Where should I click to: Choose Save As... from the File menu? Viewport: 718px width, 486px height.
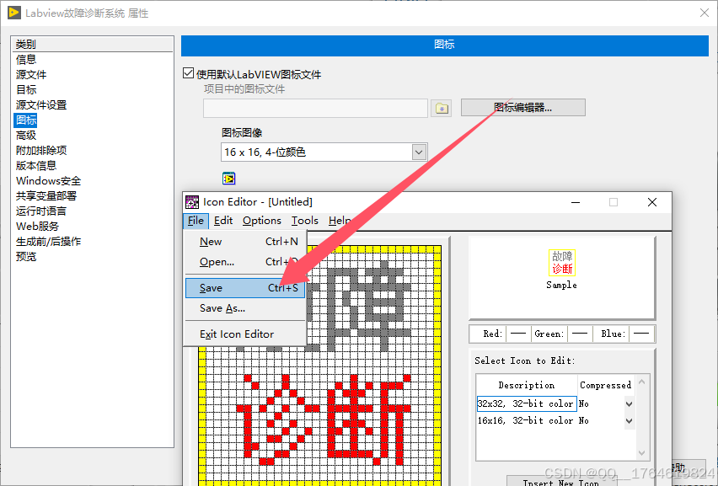245,308
